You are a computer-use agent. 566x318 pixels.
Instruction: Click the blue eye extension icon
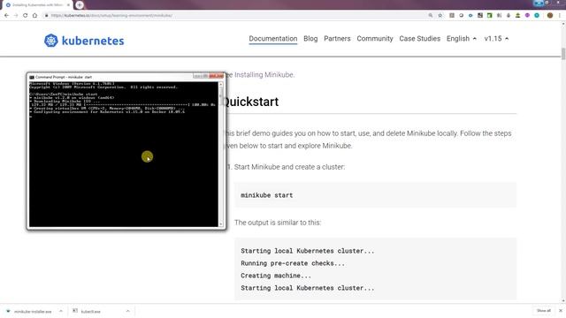470,16
